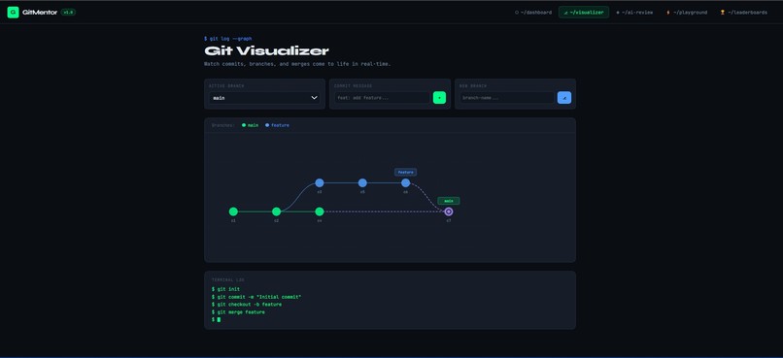The width and height of the screenshot is (783, 358).
Task: Click the main branch label tag
Action: [x=449, y=201]
